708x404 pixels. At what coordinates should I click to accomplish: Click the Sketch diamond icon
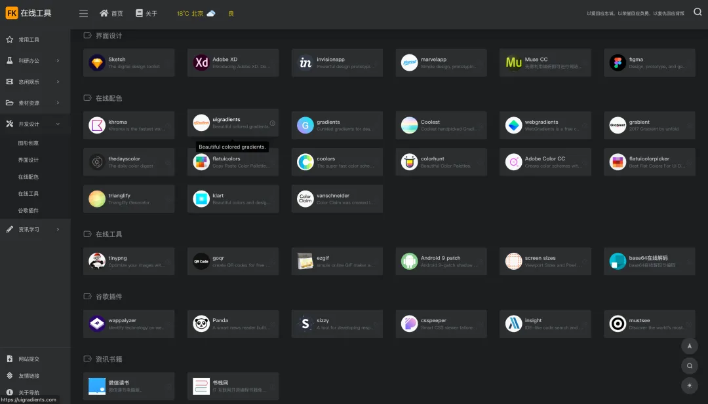coord(97,63)
